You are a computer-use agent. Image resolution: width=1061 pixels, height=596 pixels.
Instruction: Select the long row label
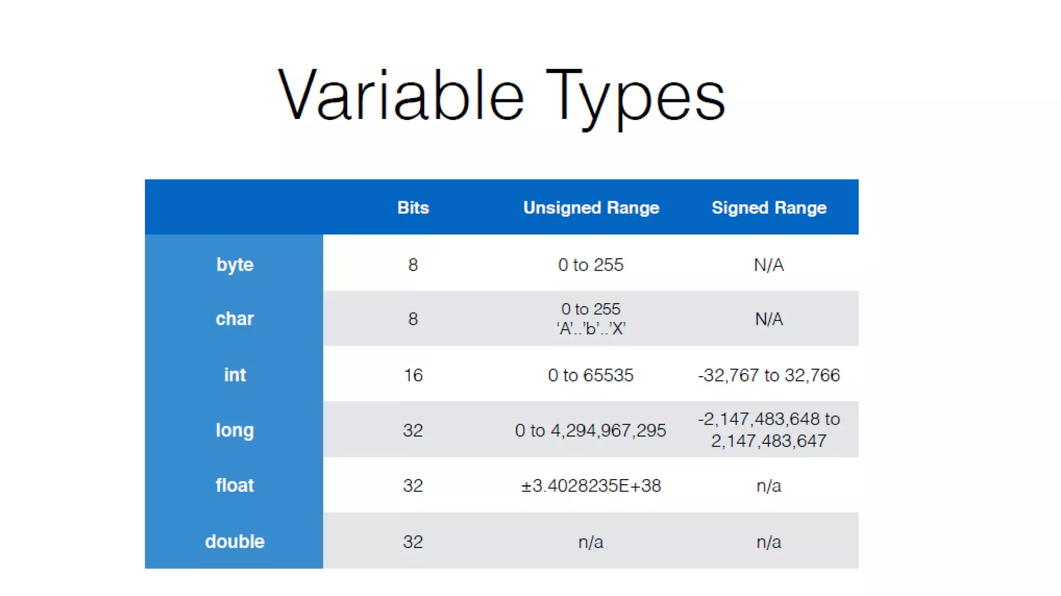[235, 430]
